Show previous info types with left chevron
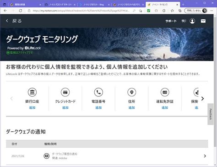 tap(11, 99)
